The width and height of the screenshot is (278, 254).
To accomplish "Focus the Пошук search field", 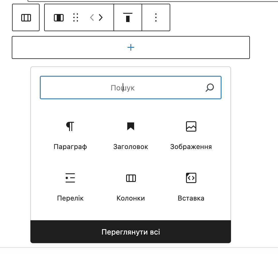I will pos(123,88).
